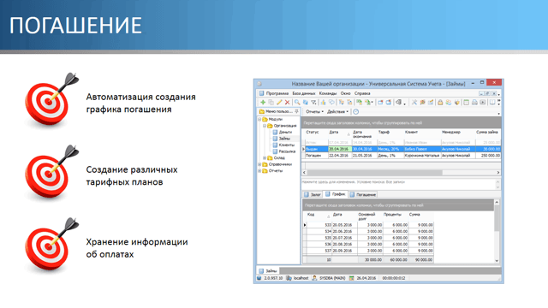548x308 pixels.
Task: Open the Действия dropdown
Action: point(337,112)
